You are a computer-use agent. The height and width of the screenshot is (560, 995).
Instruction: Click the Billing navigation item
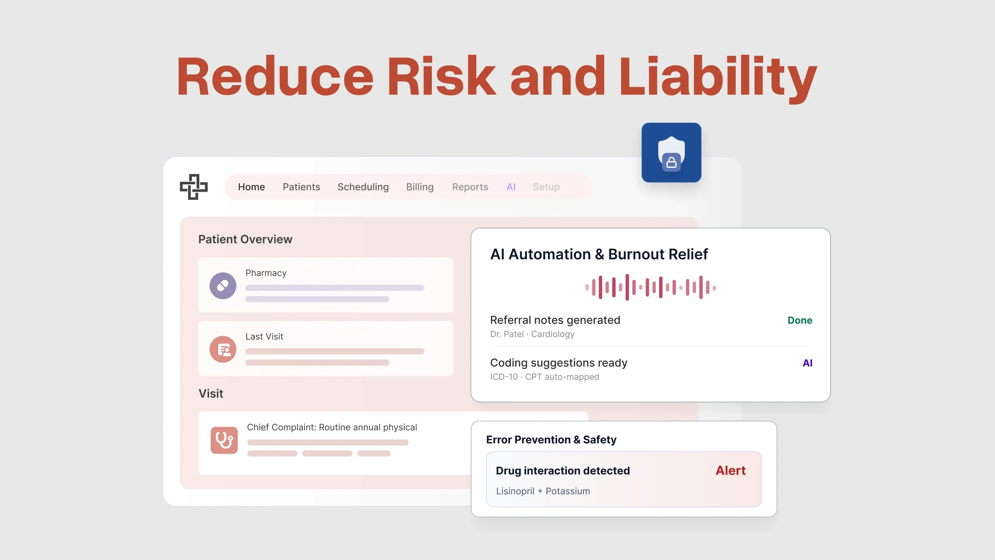tap(419, 187)
